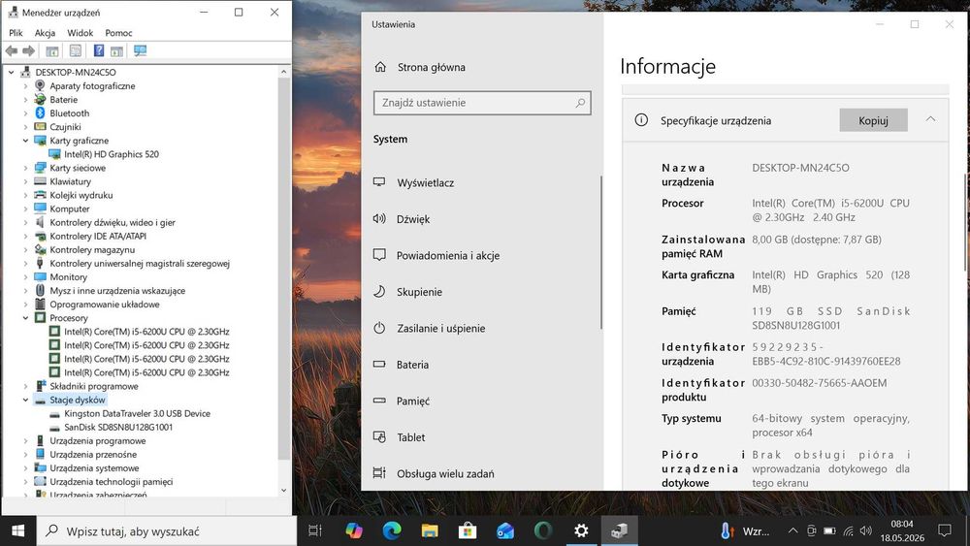The image size is (970, 546).
Task: Click the volume speaker tray icon
Action: 866,531
